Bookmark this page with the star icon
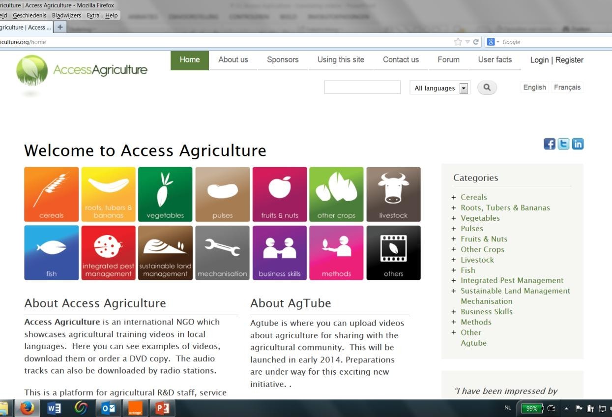612x417 pixels. click(458, 42)
